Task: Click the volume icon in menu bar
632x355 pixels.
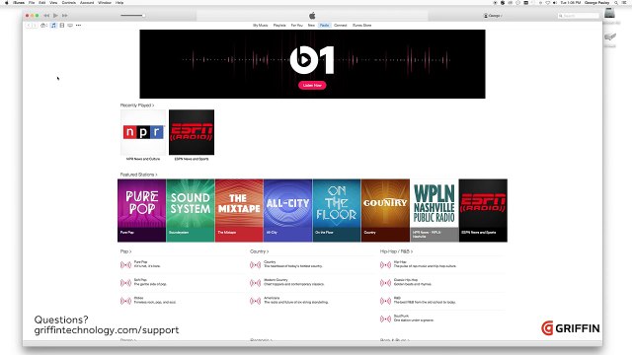Action: (555, 2)
